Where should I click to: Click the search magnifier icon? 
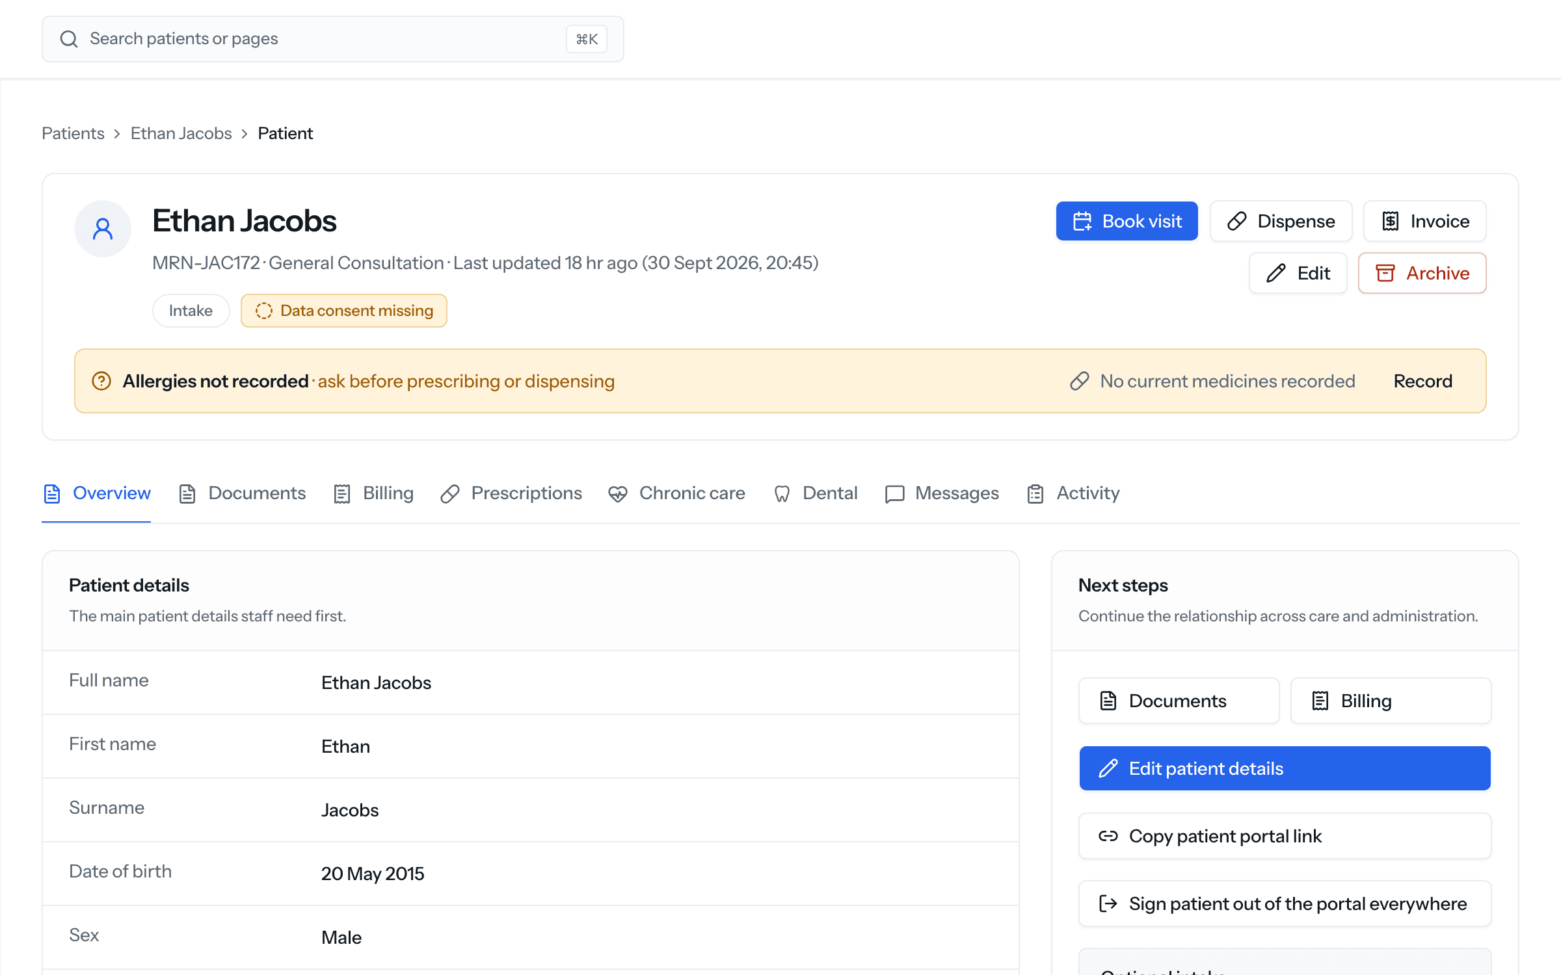coord(69,39)
